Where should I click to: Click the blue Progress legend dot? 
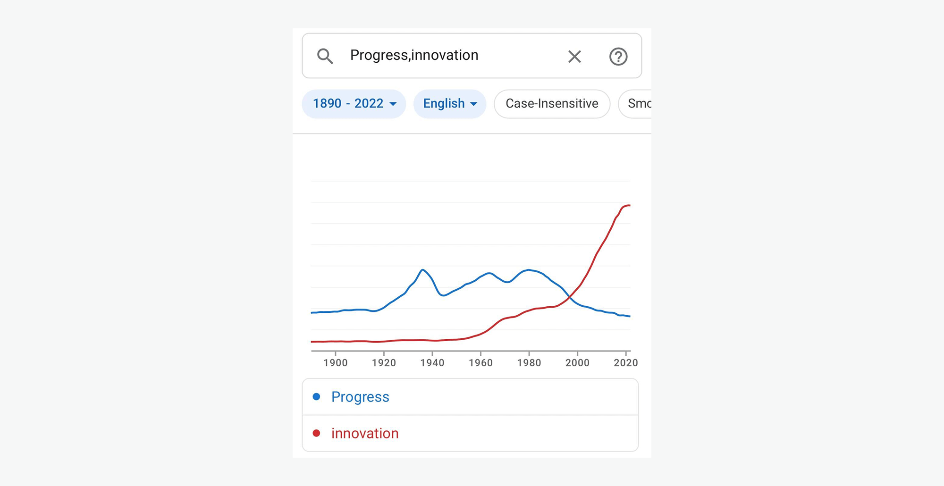click(x=317, y=397)
